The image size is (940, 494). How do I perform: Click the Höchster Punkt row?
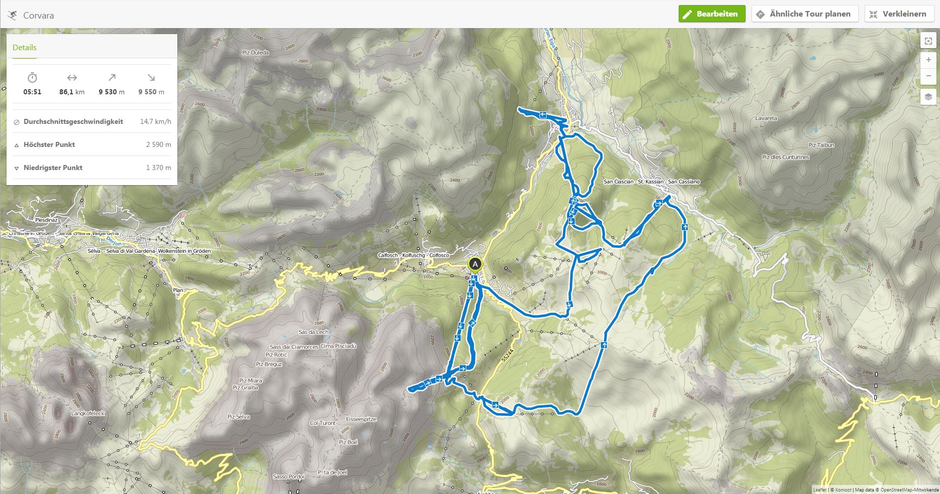pos(92,144)
